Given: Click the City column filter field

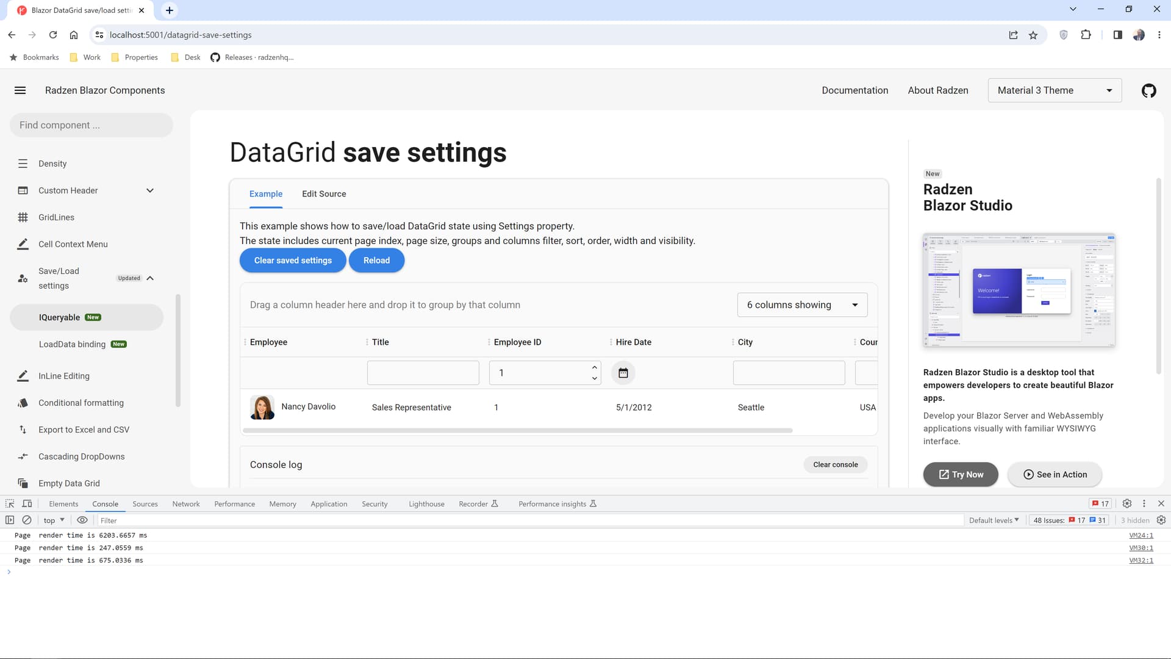Looking at the screenshot, I should click(x=789, y=373).
